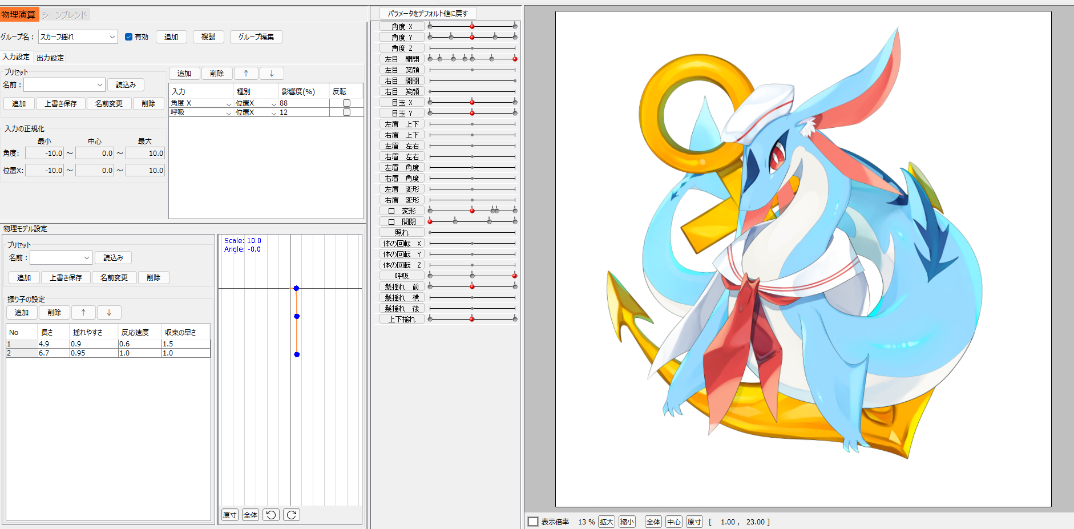Check 反転 for the 角度 X input row
Screen dimensions: 1074x529
(346, 103)
